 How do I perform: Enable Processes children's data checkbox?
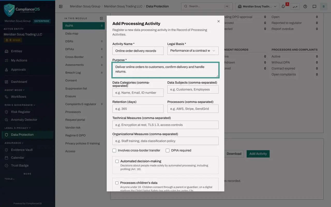pyautogui.click(x=117, y=183)
